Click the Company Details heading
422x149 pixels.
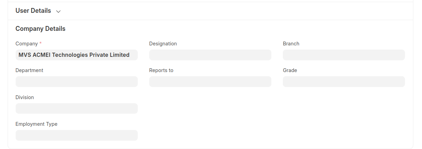(40, 29)
